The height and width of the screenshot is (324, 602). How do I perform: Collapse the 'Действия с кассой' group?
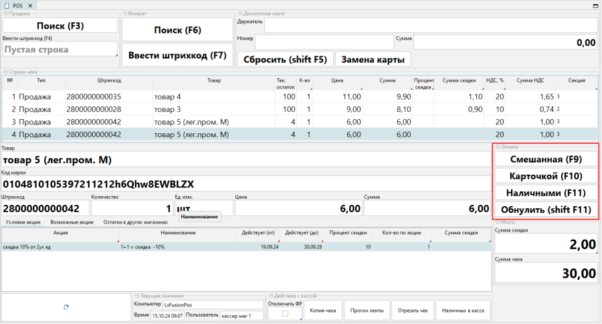coord(270,295)
